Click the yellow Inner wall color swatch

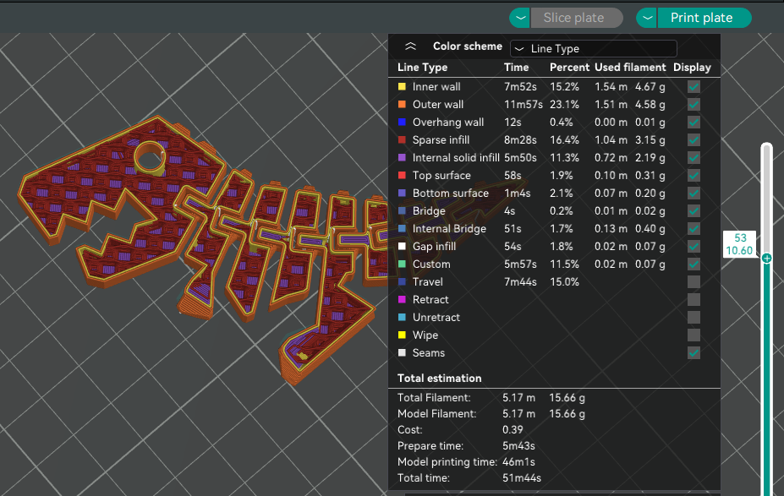click(403, 87)
